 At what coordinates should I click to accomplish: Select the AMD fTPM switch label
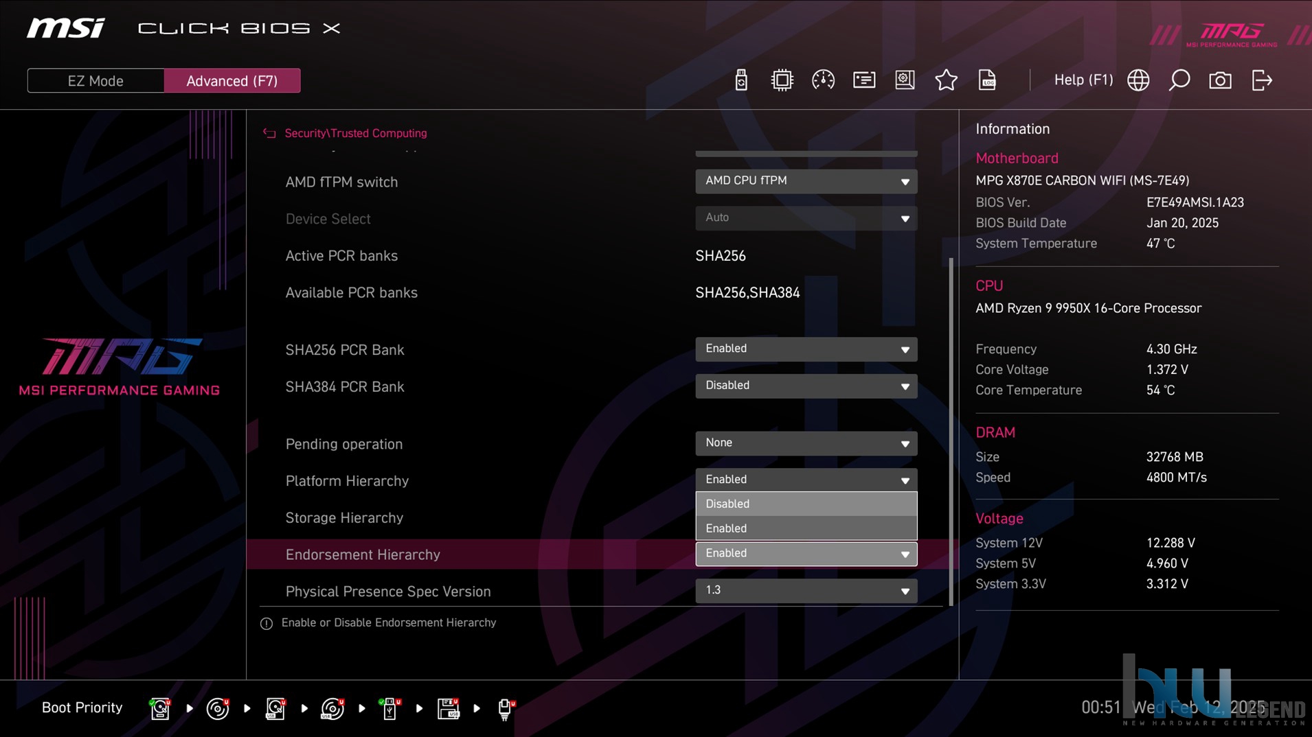tap(341, 182)
